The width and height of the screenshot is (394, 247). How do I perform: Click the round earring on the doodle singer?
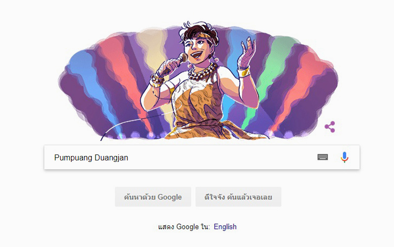(216, 60)
